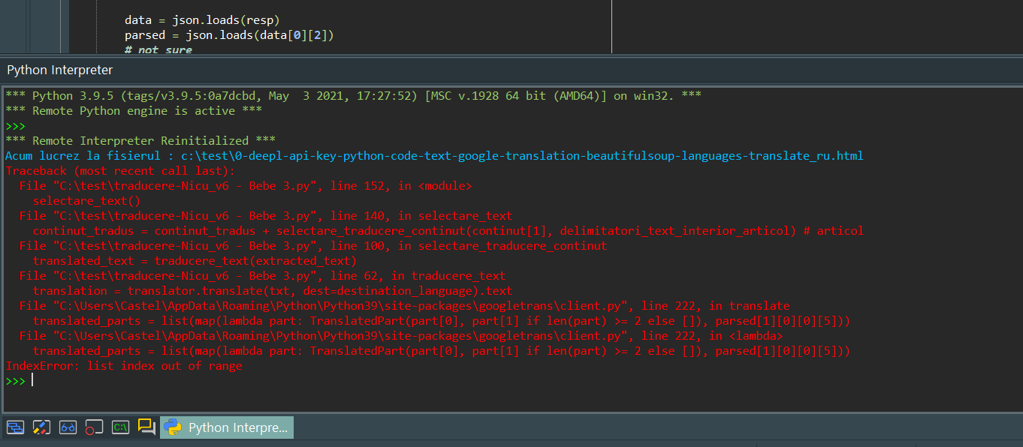Click the traceback line for traducere_text at line 62

click(x=255, y=275)
